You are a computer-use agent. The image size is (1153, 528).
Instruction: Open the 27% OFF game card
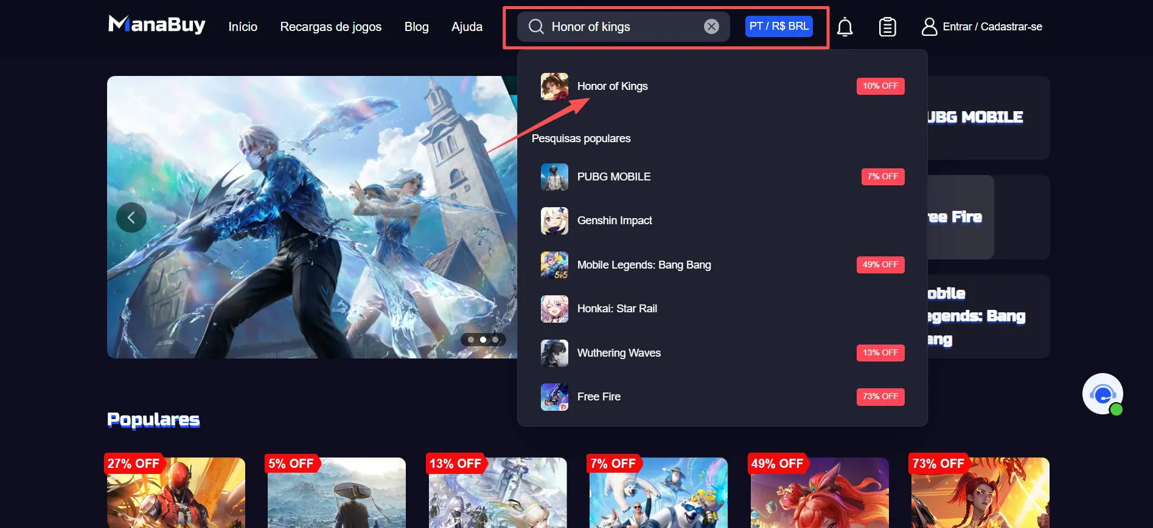click(x=176, y=492)
